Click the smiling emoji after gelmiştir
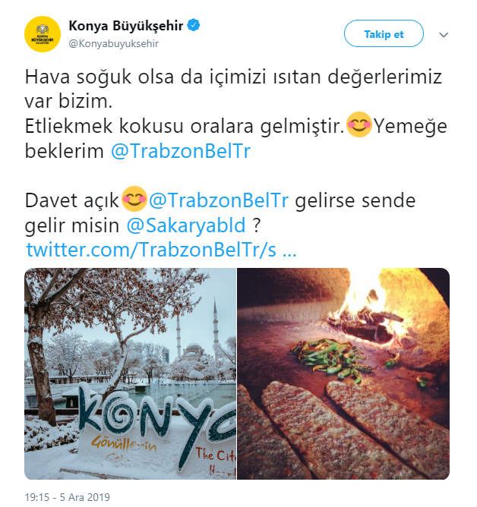The width and height of the screenshot is (477, 507). (359, 124)
